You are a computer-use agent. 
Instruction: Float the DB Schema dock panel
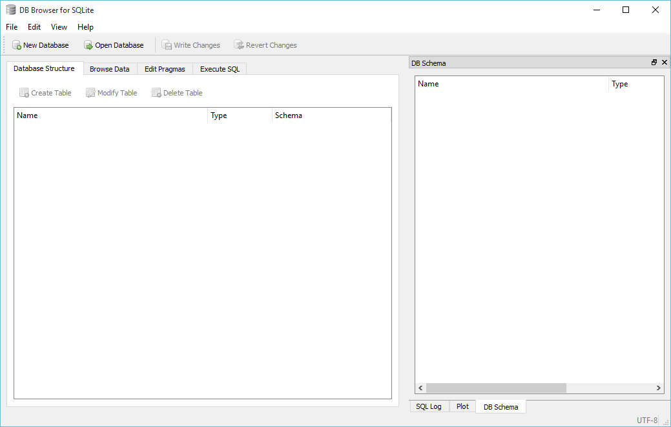[654, 63]
